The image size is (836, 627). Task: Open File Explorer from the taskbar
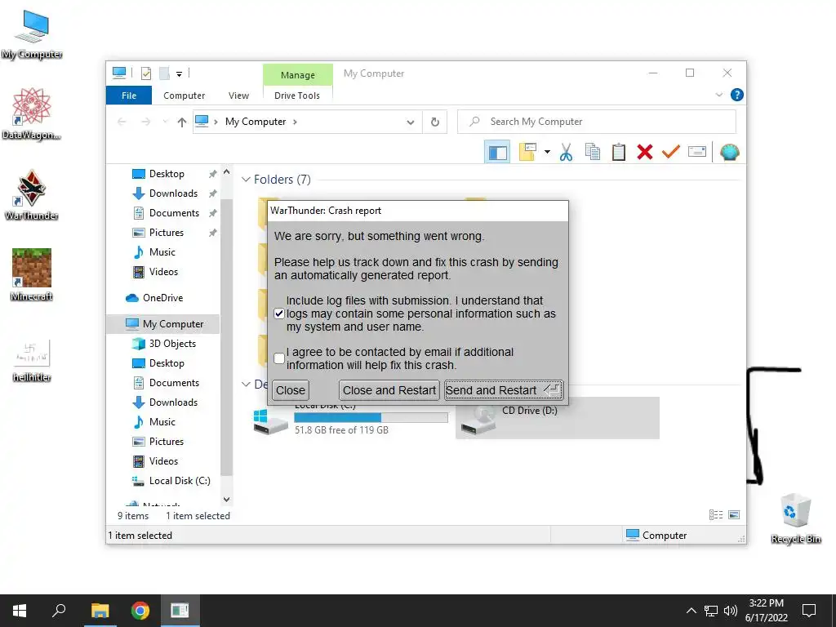pyautogui.click(x=100, y=611)
